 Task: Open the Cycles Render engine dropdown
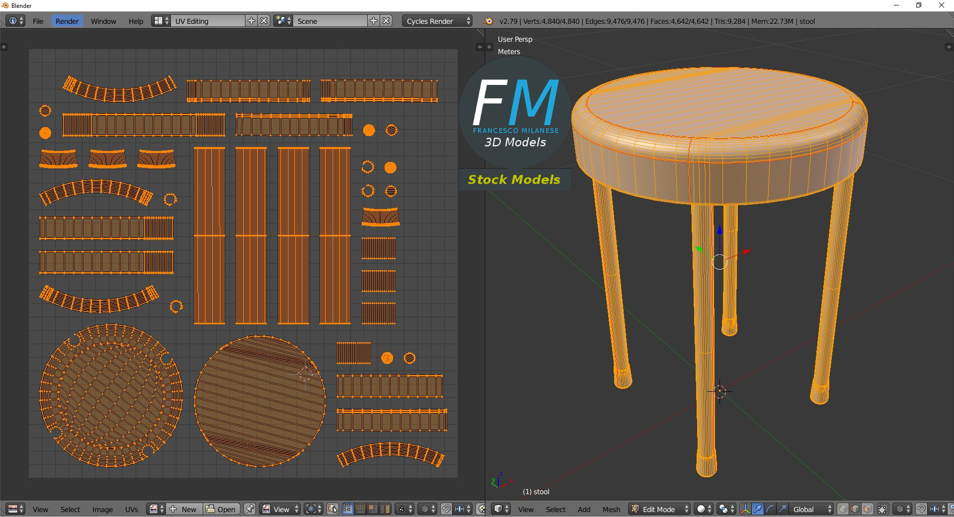tap(437, 21)
